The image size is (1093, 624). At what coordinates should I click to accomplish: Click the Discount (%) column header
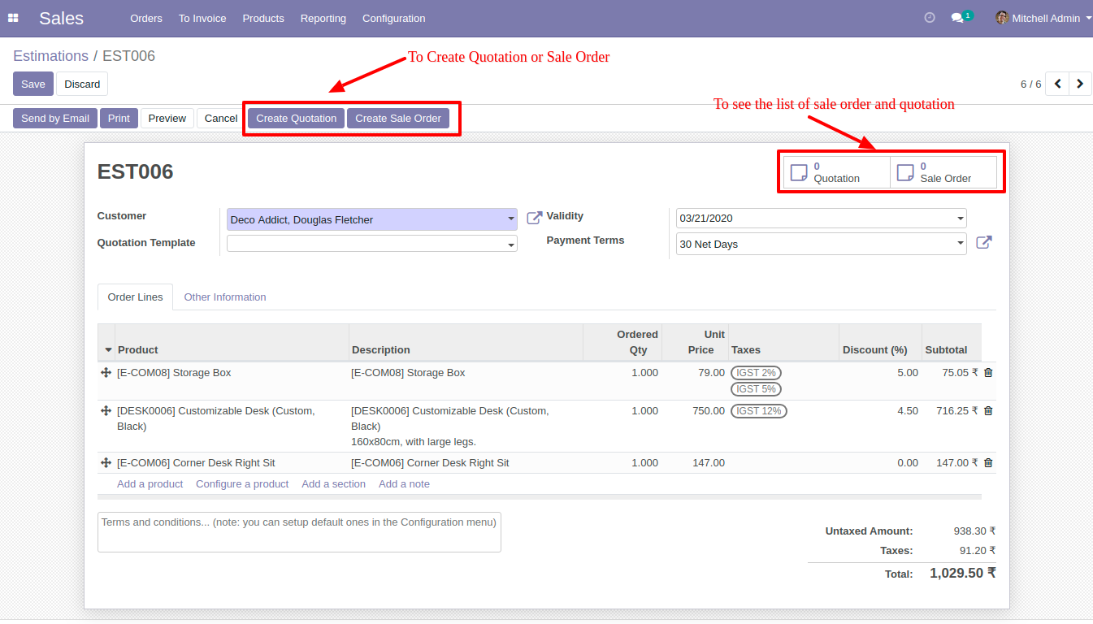point(880,343)
